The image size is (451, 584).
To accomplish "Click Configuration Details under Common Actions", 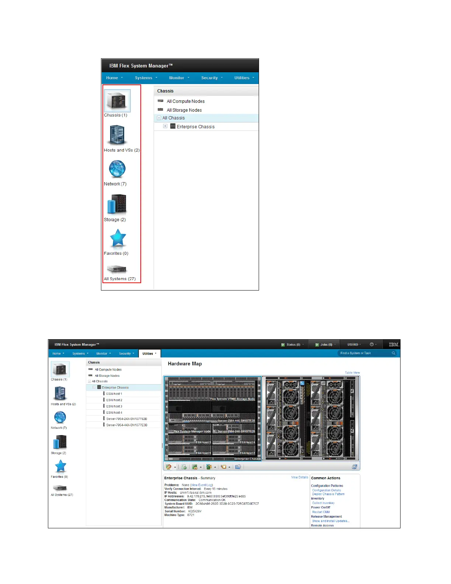I will (x=326, y=490).
